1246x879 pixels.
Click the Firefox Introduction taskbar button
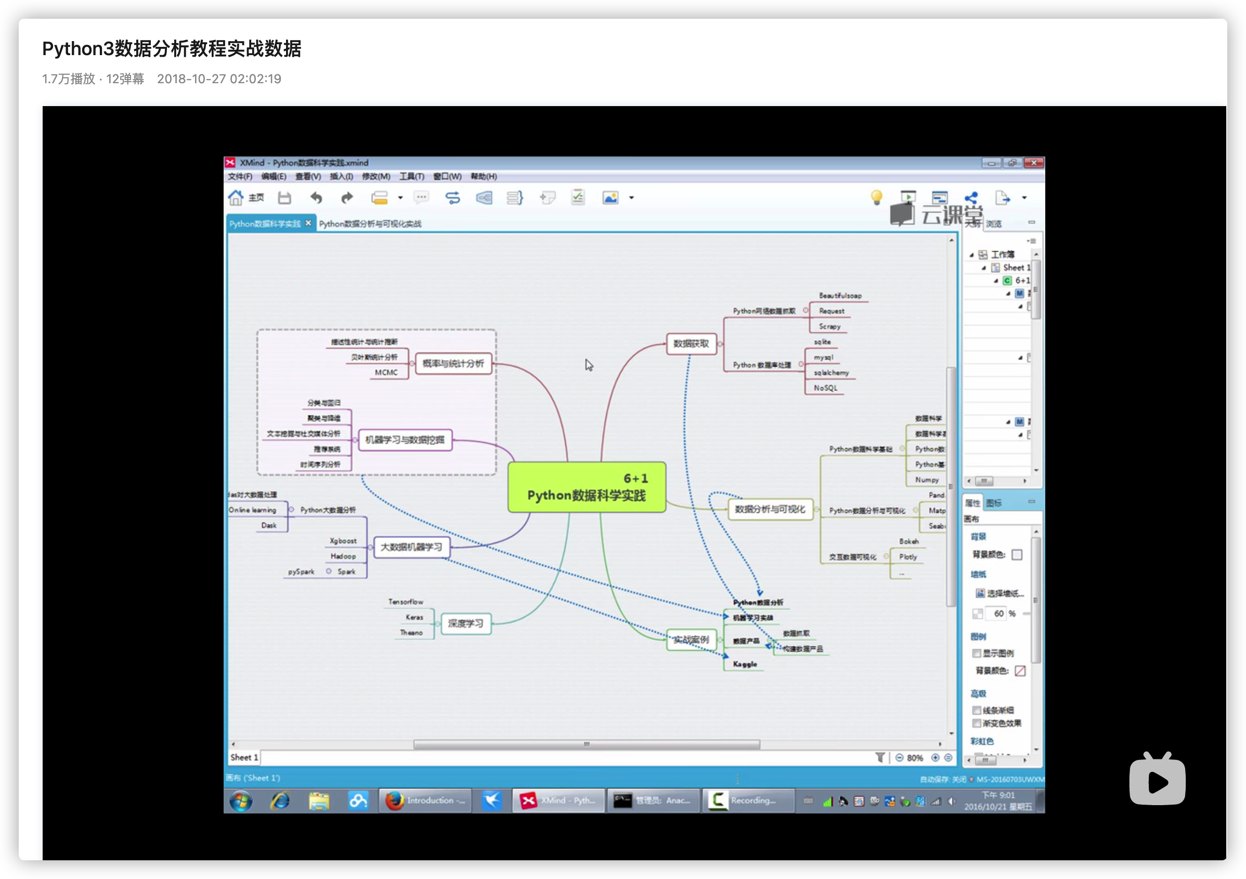point(425,801)
